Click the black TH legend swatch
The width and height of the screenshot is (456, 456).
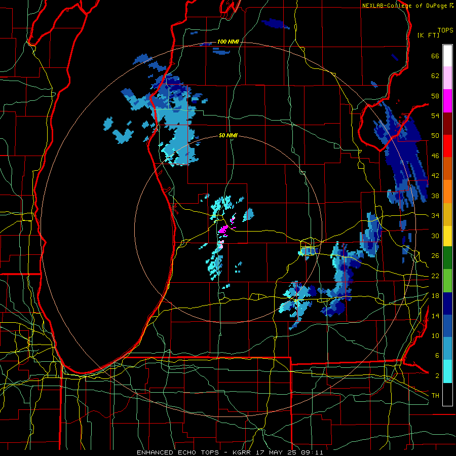pyautogui.click(x=447, y=394)
